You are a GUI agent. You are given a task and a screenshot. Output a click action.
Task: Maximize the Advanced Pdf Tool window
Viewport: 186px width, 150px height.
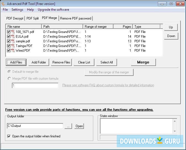coord(171,4)
